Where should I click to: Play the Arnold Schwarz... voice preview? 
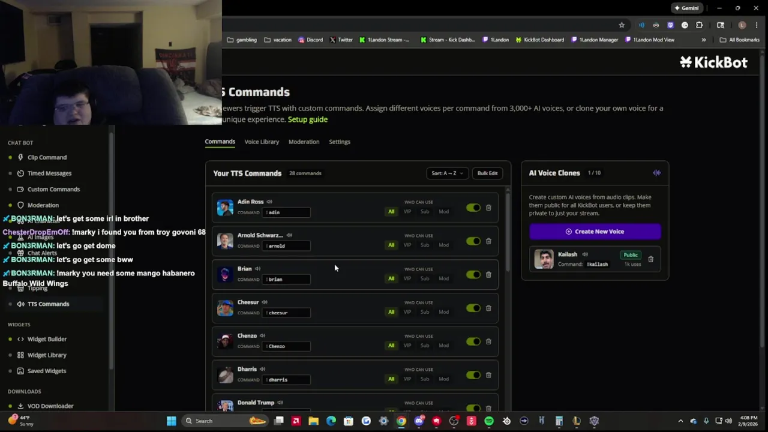[x=289, y=235]
